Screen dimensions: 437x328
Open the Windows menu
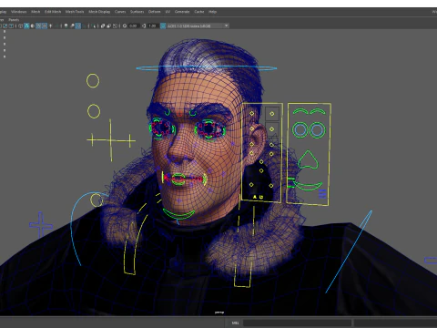click(19, 12)
